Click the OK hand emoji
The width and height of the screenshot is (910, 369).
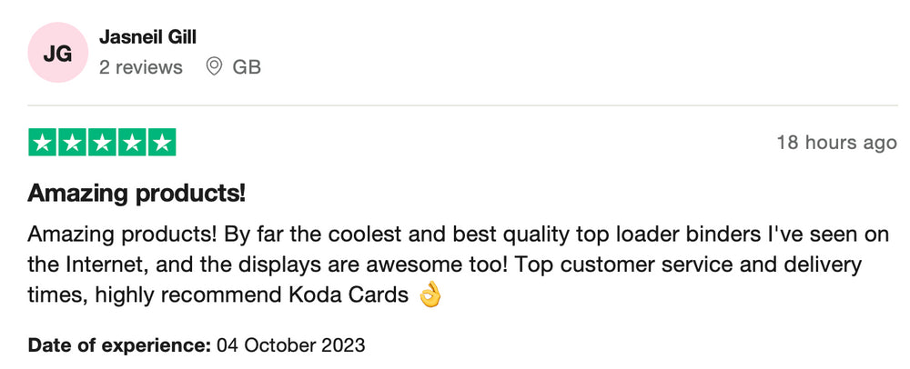click(x=430, y=296)
